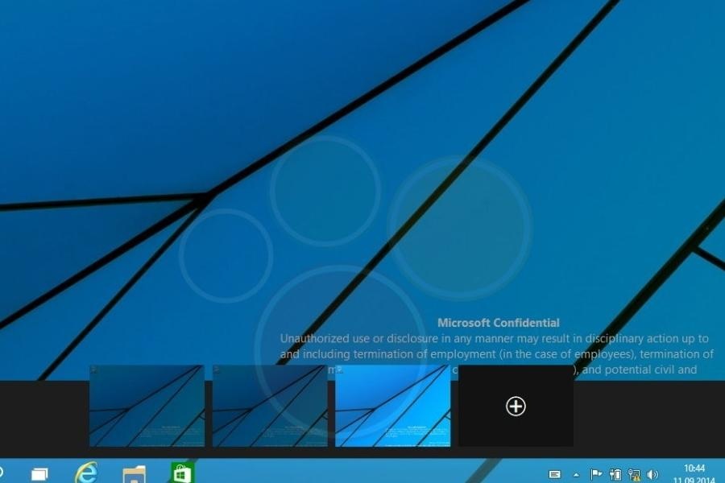
Task: Switch to the second virtual desktop thumbnail
Action: [270, 406]
